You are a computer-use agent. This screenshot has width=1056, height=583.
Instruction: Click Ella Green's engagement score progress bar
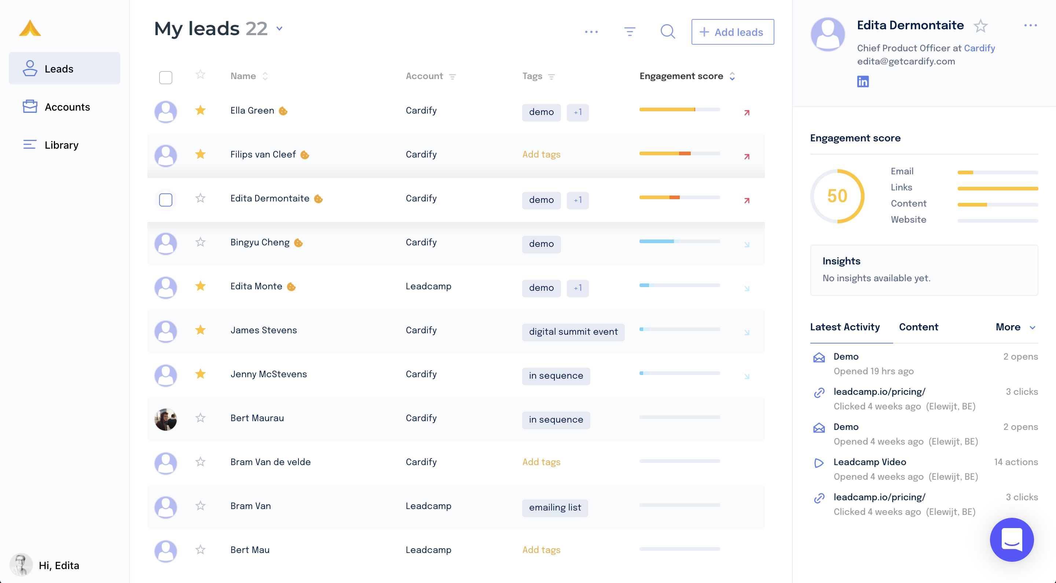pos(679,110)
